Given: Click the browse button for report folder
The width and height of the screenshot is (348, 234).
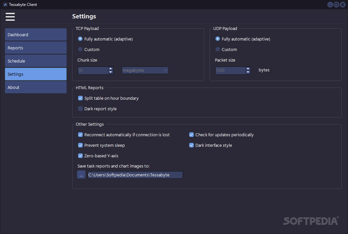Looking at the screenshot, I should [81, 174].
